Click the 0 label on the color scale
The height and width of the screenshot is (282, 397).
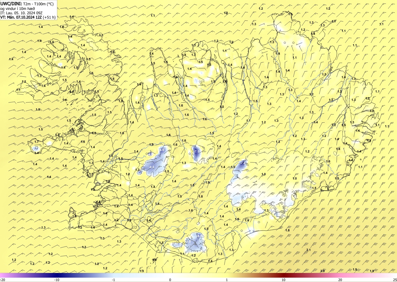coord(170,280)
